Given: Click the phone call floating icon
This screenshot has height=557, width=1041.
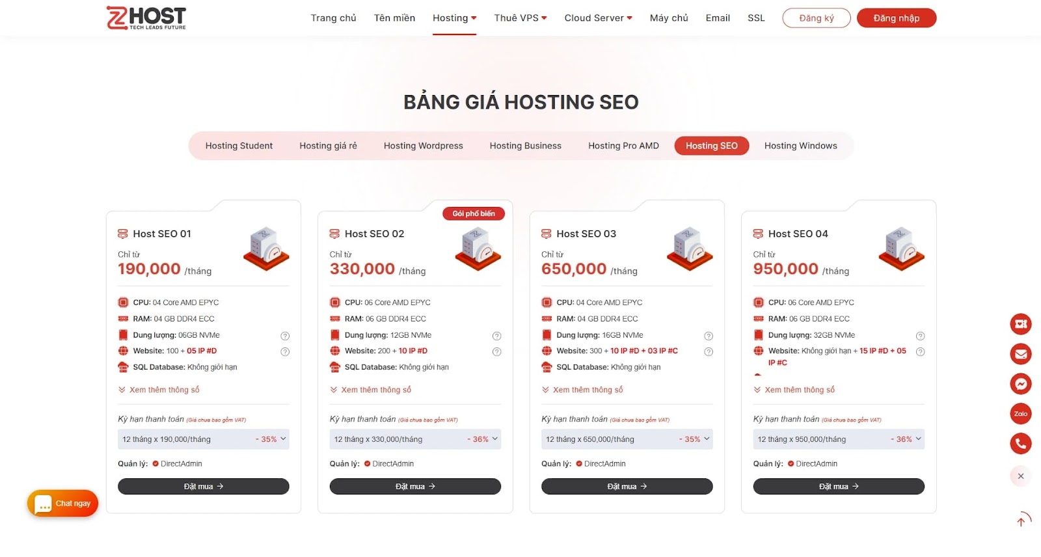Looking at the screenshot, I should (1021, 444).
